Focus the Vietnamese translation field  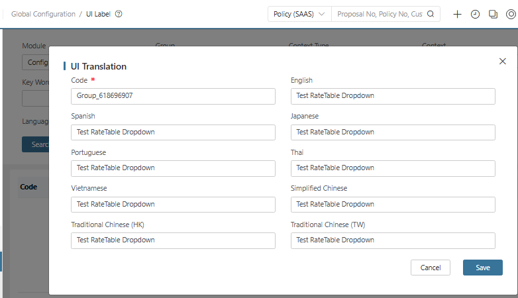[173, 205]
